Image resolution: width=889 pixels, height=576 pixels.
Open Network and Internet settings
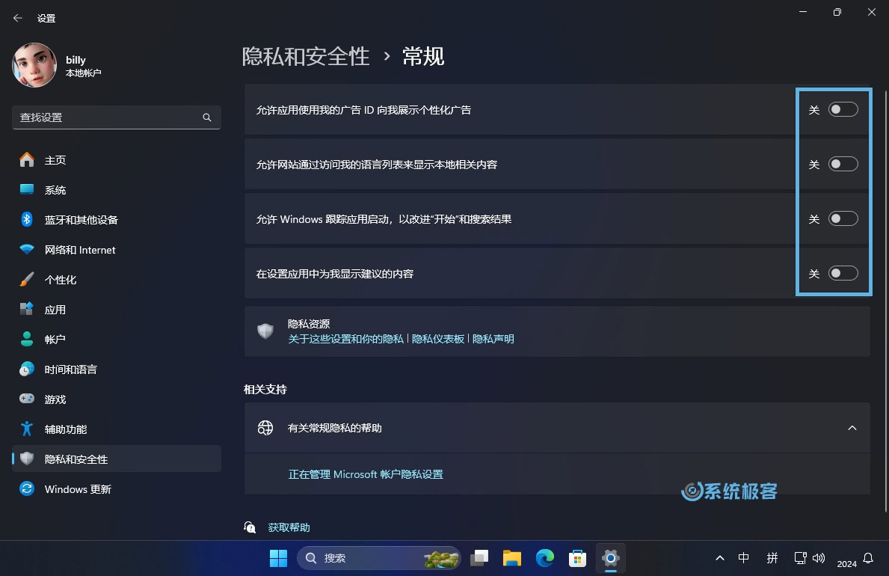(79, 249)
